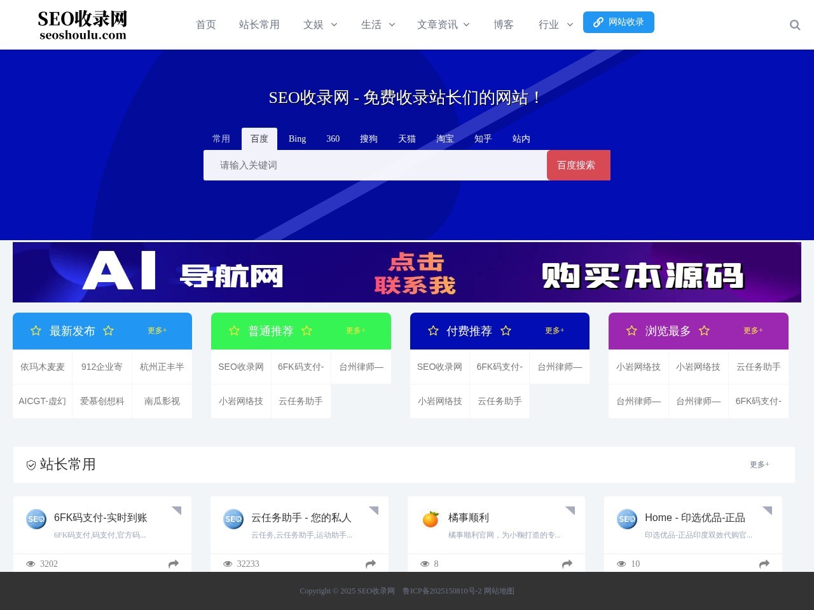Click the shield icon next to 站长常用
This screenshot has height=610, width=814.
[31, 464]
